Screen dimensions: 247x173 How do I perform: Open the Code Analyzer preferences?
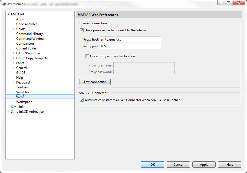(x=27, y=24)
